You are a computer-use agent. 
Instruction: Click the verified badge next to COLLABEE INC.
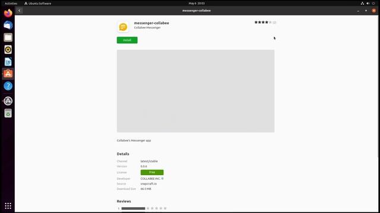[x=162, y=179]
